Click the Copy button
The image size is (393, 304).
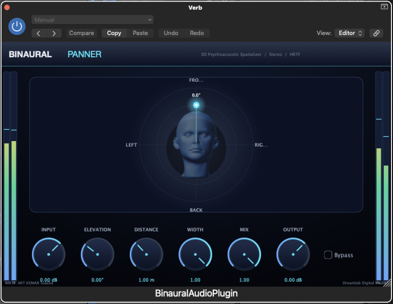tap(114, 33)
